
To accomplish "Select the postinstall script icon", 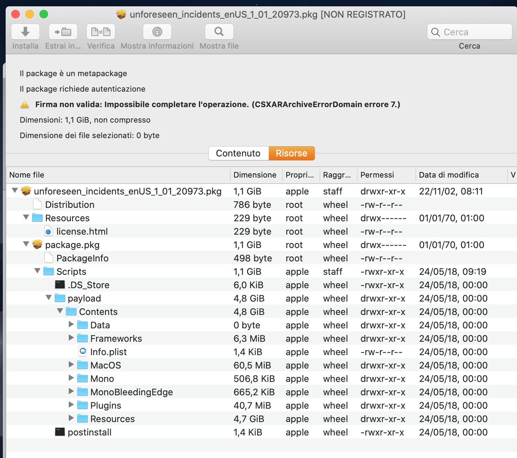I will (60, 432).
